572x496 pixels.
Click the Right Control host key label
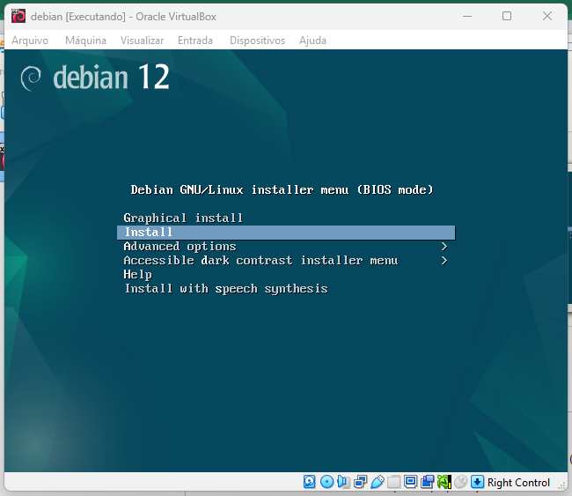pos(518,483)
